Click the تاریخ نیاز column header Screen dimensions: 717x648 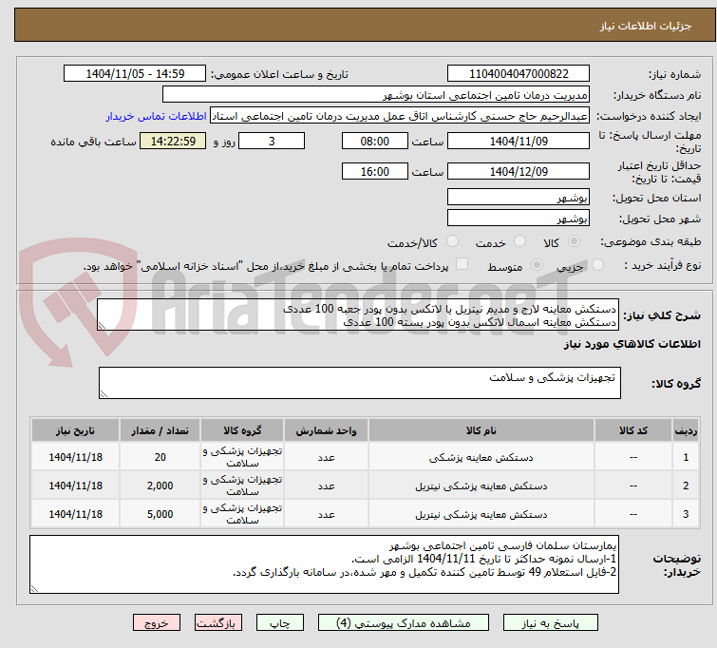(x=75, y=430)
